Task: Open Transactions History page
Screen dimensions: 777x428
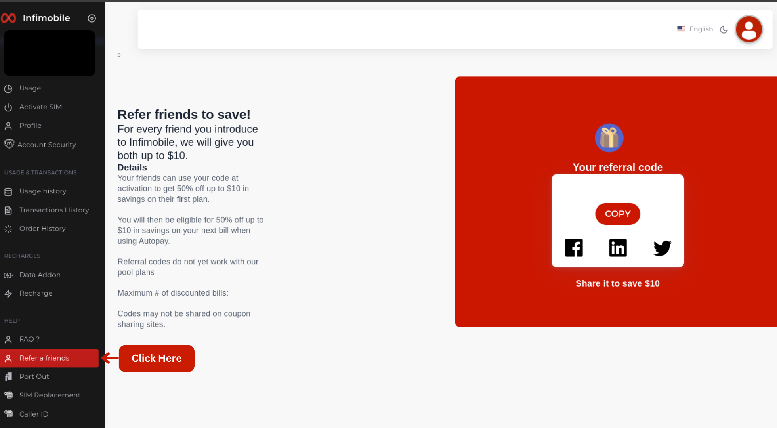Action: [54, 210]
